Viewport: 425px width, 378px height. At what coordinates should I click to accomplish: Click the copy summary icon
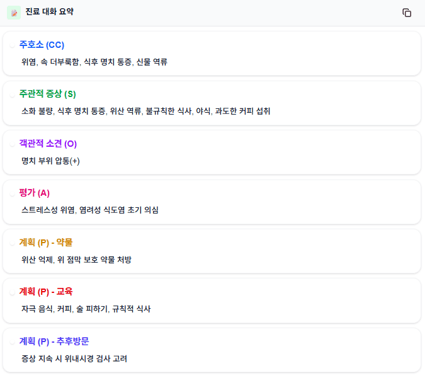[407, 13]
